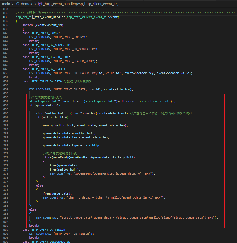Click 'memcpy' call on line 863
The image size is (237, 243).
point(48,126)
